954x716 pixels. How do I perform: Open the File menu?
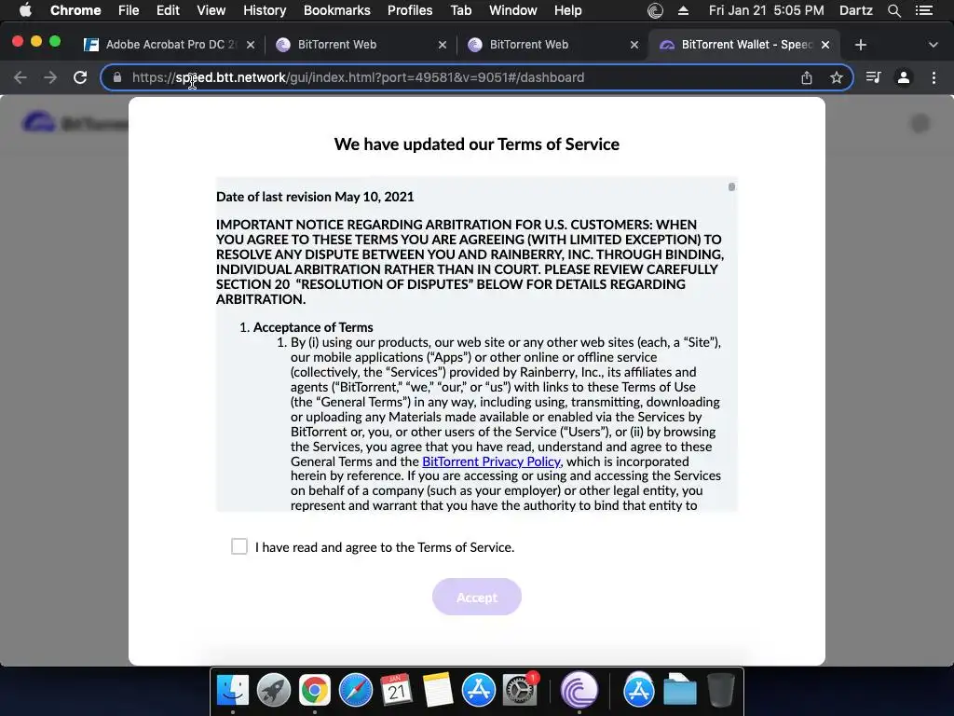[129, 10]
